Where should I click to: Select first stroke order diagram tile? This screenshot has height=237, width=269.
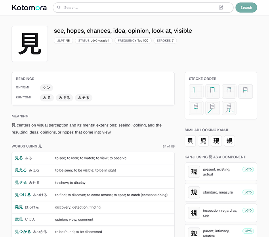[x=196, y=91]
